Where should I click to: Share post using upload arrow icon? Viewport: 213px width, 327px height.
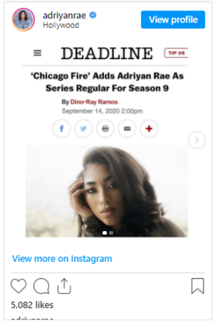click(x=64, y=286)
